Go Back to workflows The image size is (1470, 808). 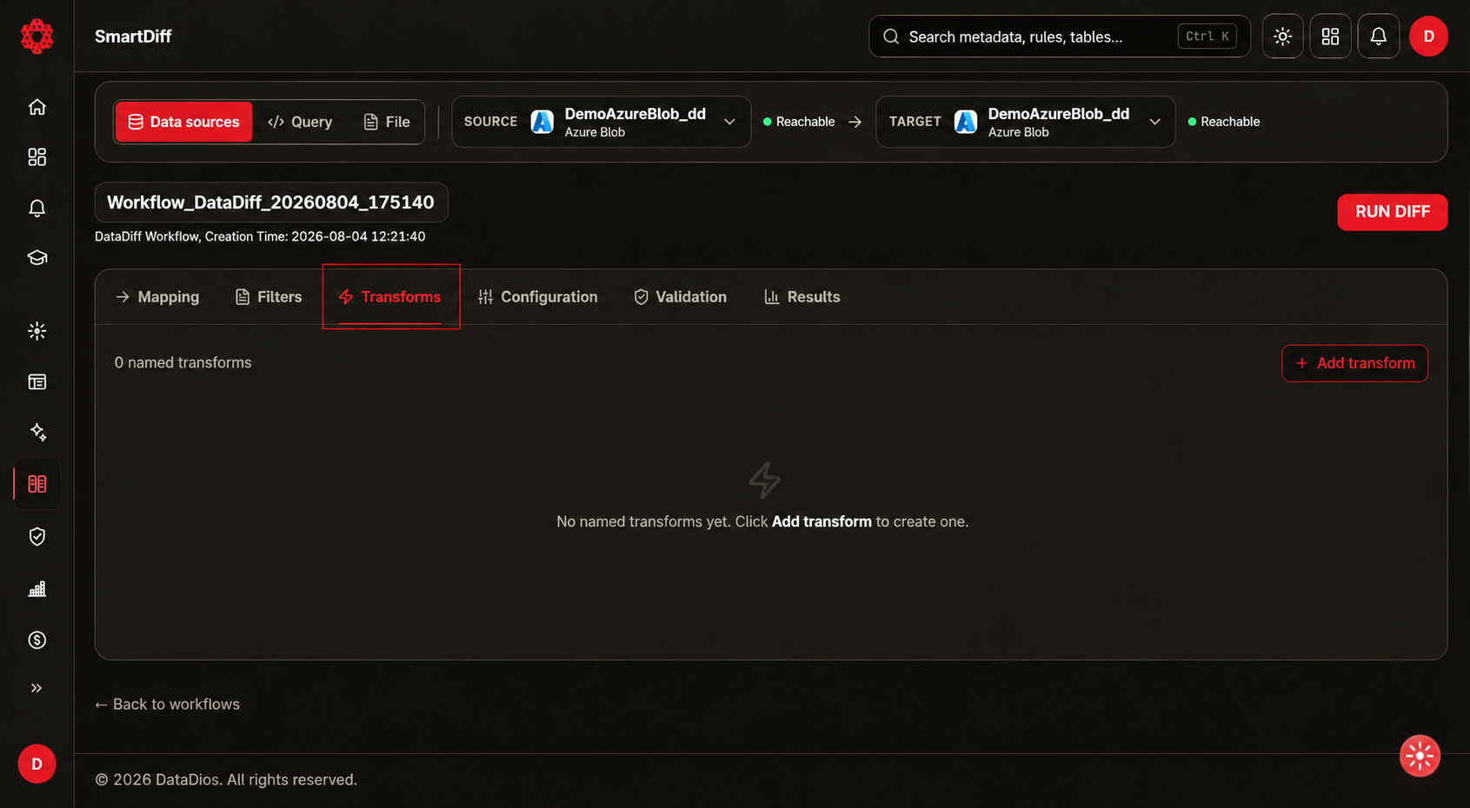[167, 705]
